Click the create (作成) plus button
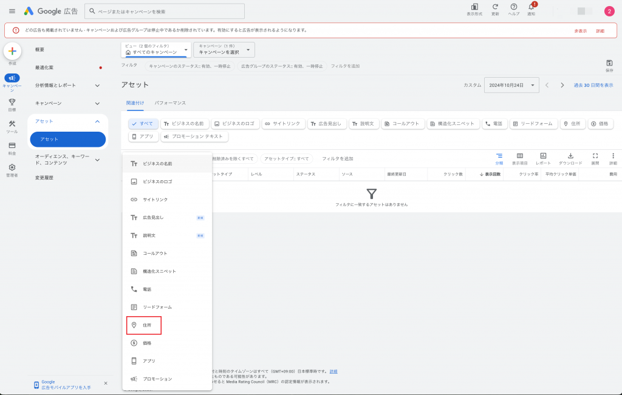Viewport: 622px width, 395px height. pos(12,52)
